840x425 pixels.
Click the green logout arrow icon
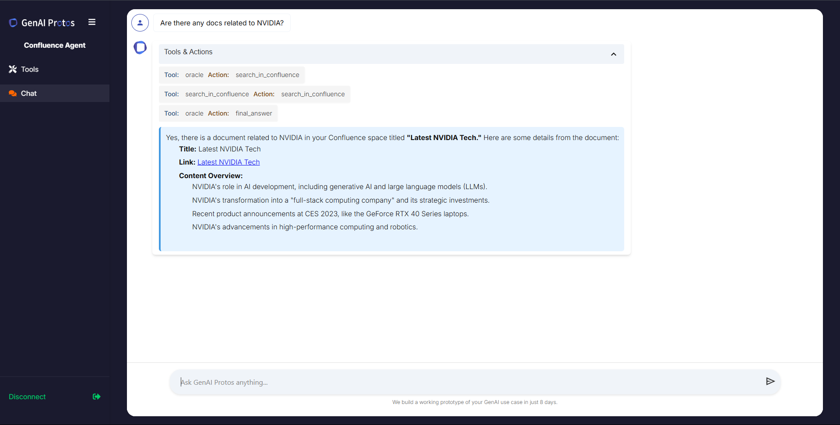[97, 397]
